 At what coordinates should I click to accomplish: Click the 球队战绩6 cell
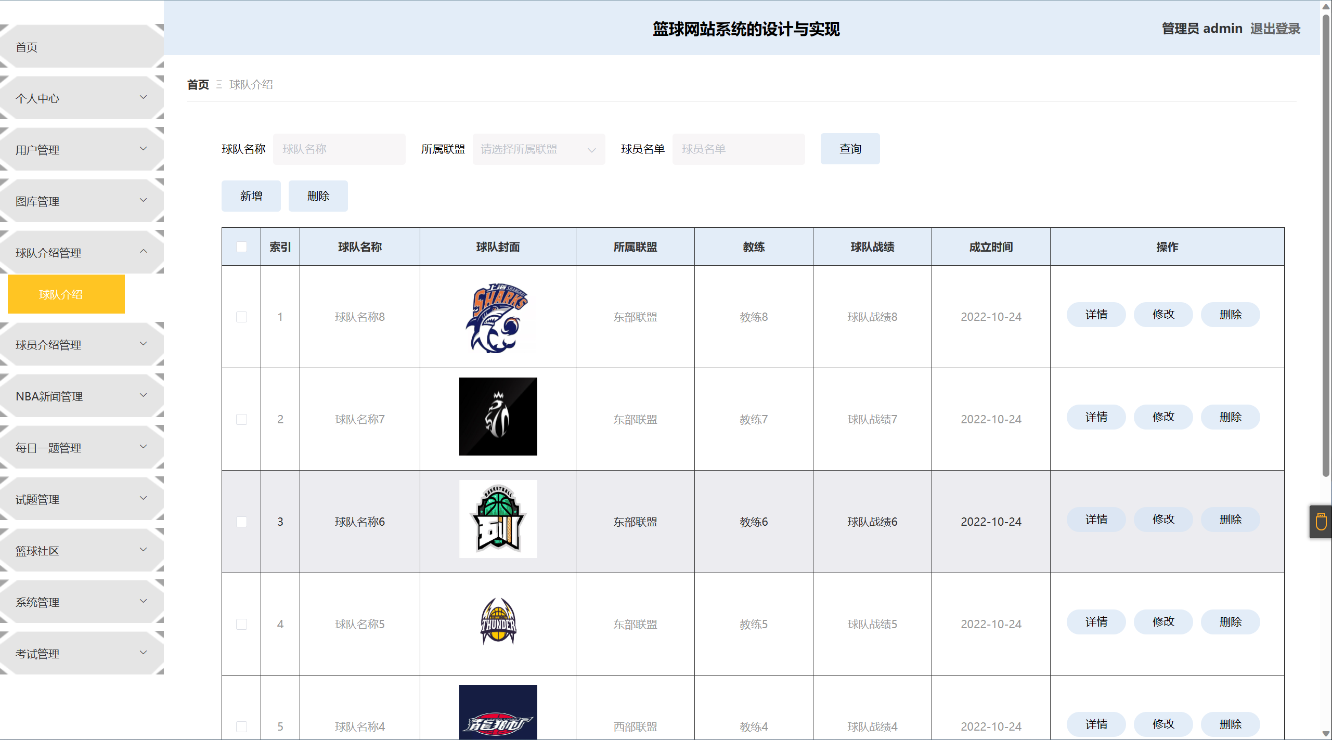[872, 522]
